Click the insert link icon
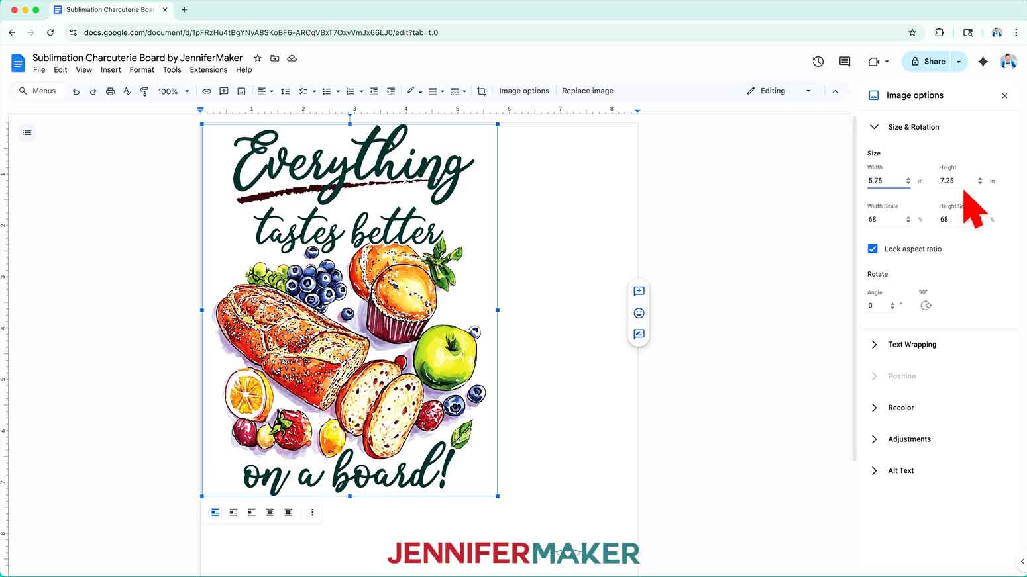Viewport: 1027px width, 577px height. click(x=207, y=91)
